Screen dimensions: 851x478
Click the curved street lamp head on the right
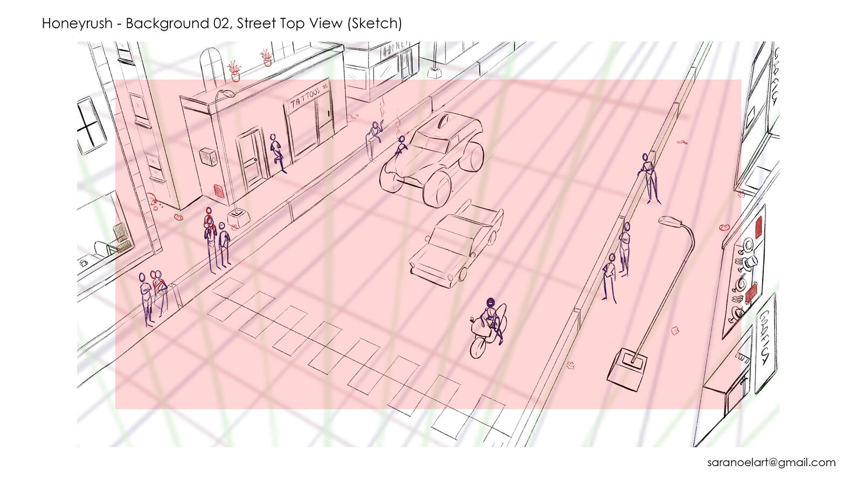click(671, 221)
